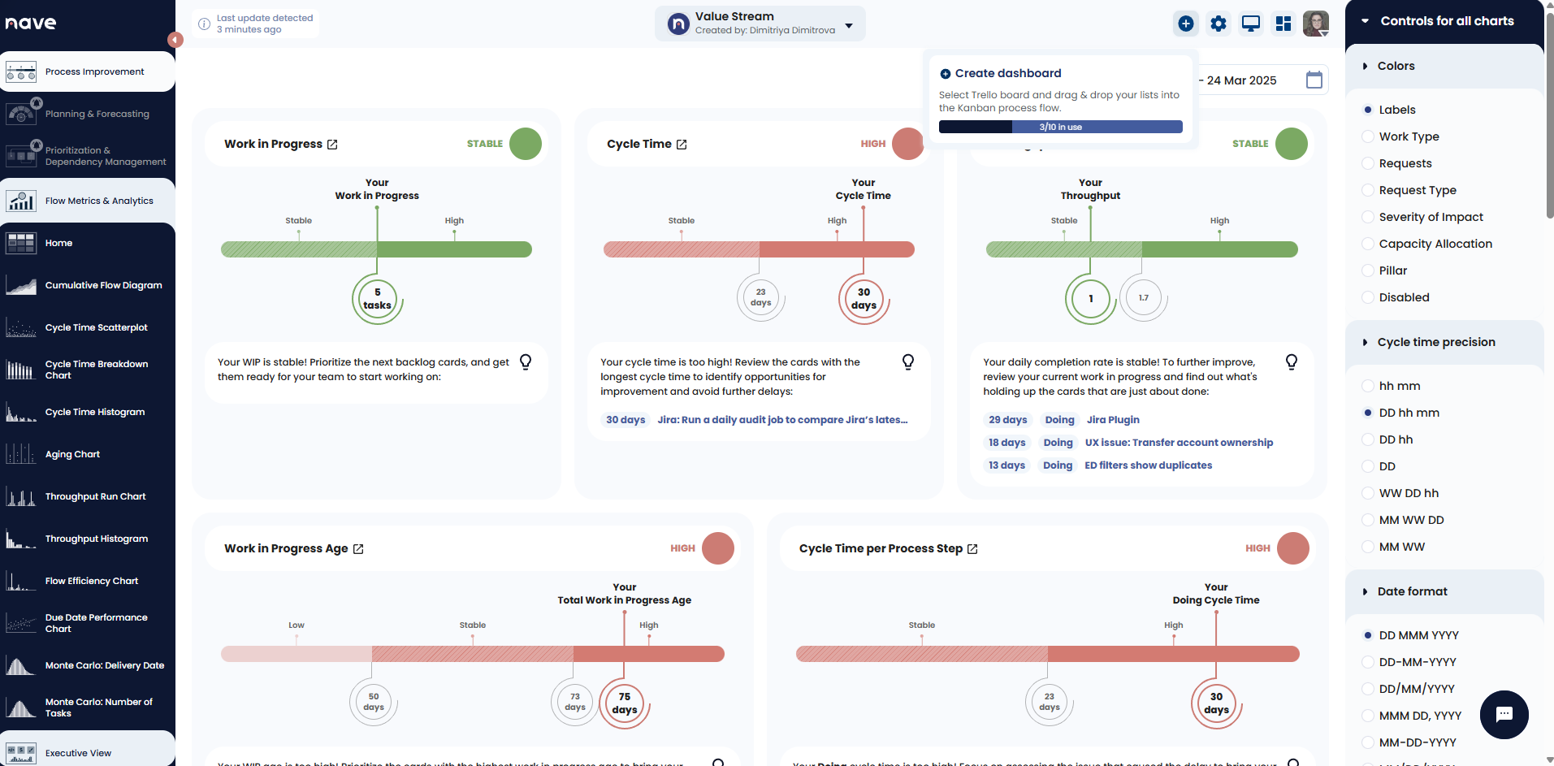The height and width of the screenshot is (766, 1554).
Task: Open the Throughput Run Chart
Action: 95,496
